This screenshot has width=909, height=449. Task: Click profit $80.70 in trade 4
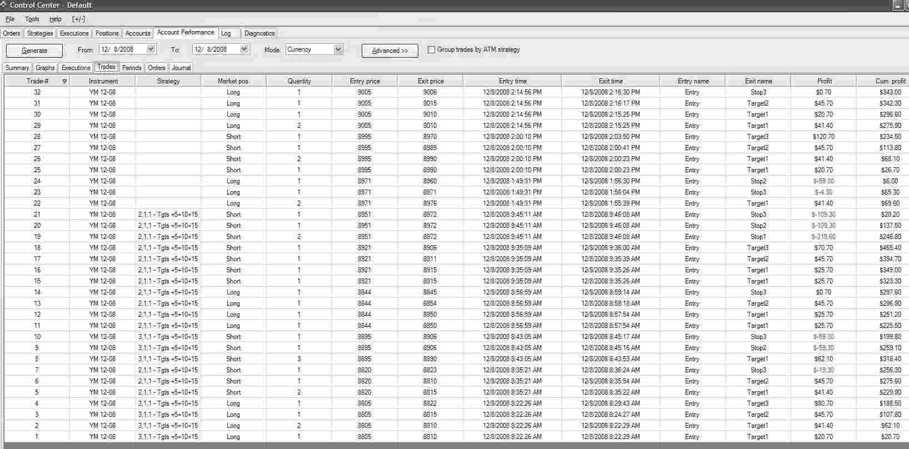(824, 403)
